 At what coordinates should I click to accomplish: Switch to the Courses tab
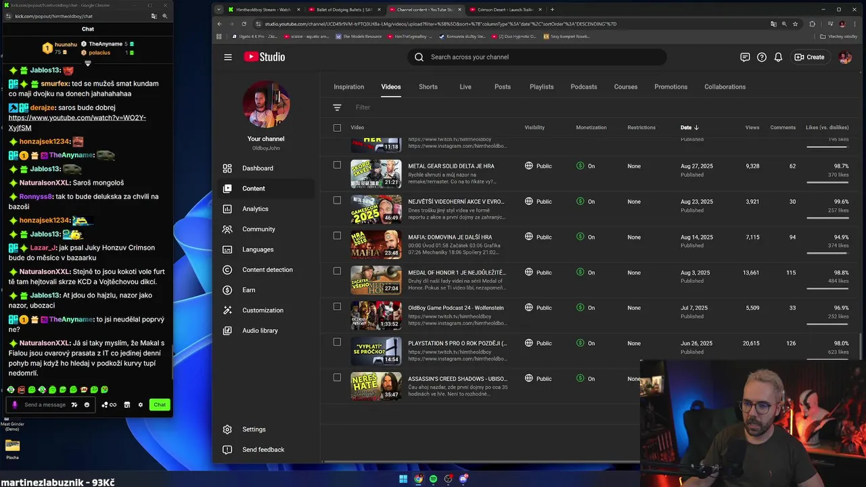pyautogui.click(x=625, y=87)
